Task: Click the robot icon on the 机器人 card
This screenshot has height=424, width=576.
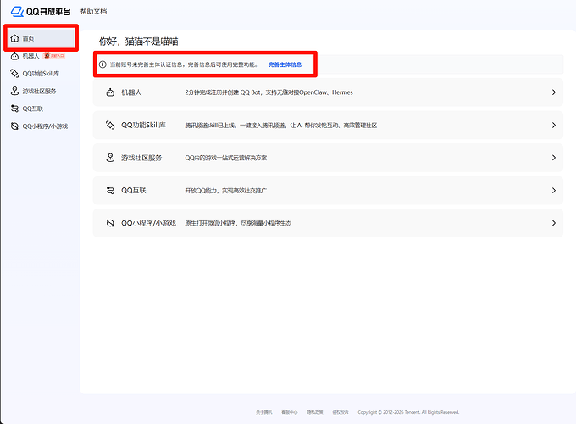Action: coord(110,92)
